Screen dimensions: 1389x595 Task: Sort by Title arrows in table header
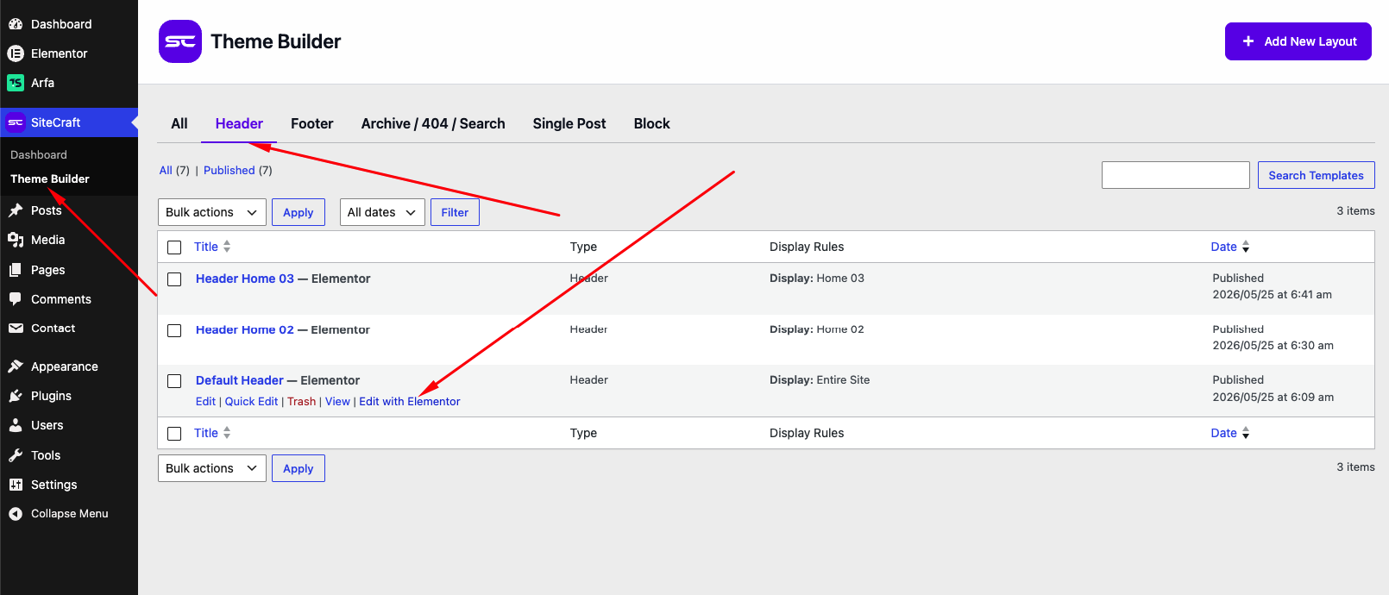[x=227, y=247]
